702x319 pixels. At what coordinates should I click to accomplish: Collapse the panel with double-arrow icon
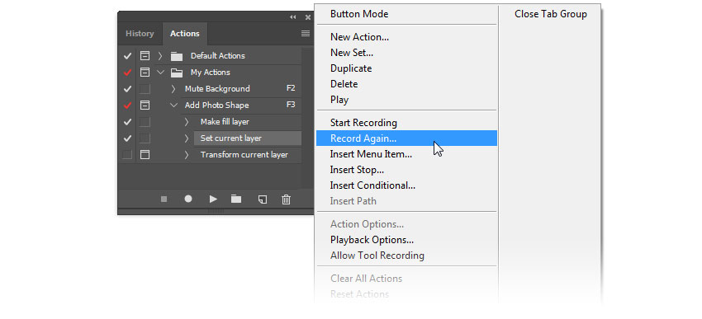[x=293, y=17]
